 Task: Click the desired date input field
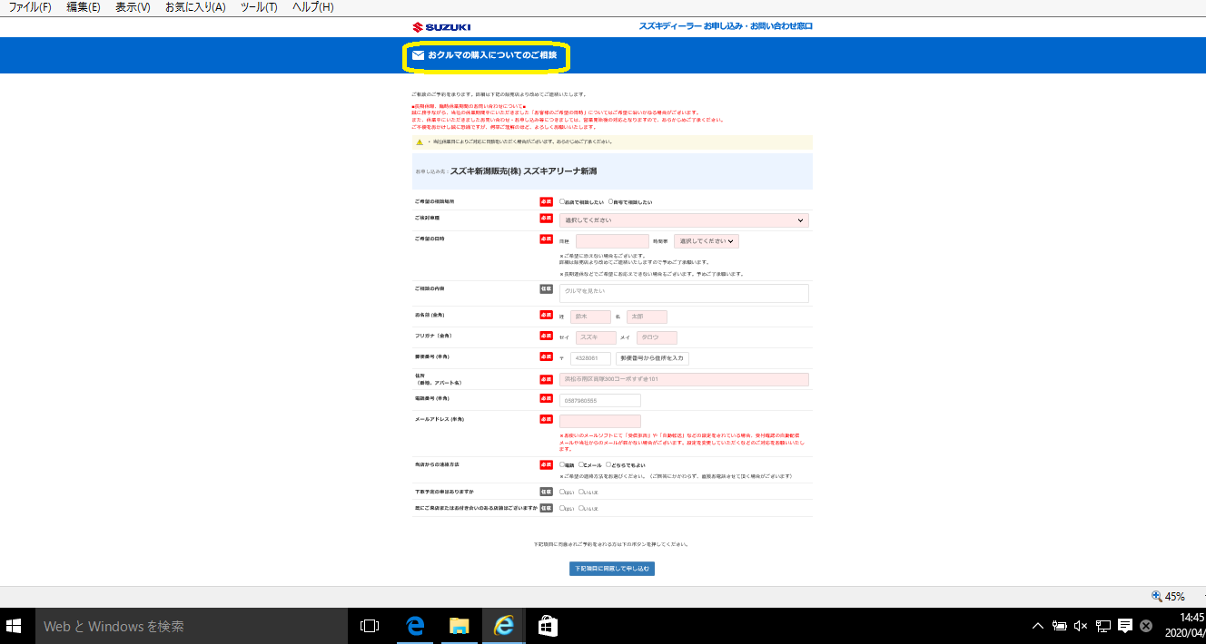pyautogui.click(x=612, y=241)
